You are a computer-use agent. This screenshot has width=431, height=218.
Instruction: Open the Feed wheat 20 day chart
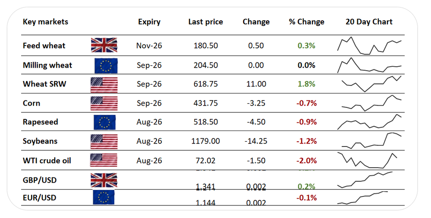tap(369, 45)
